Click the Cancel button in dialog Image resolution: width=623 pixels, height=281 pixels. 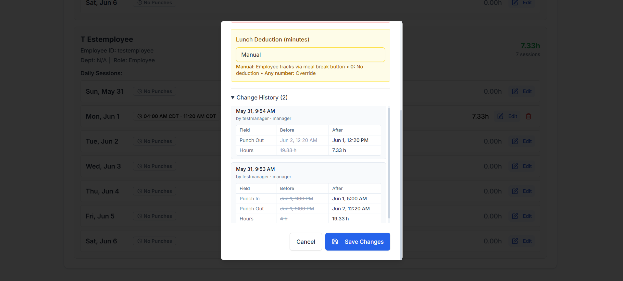305,241
